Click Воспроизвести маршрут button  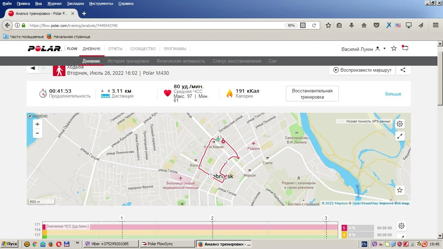(362, 70)
